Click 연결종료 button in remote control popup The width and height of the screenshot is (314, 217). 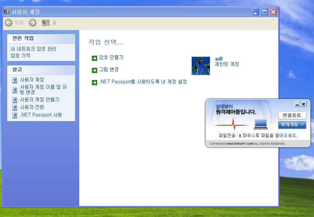pyautogui.click(x=292, y=115)
